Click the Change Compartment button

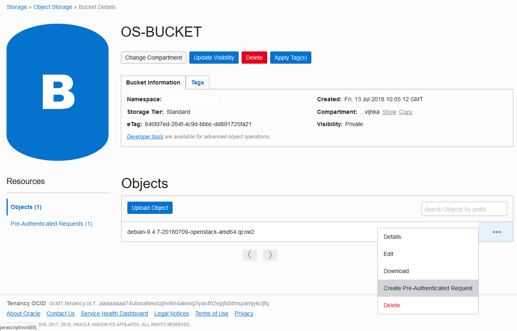153,58
